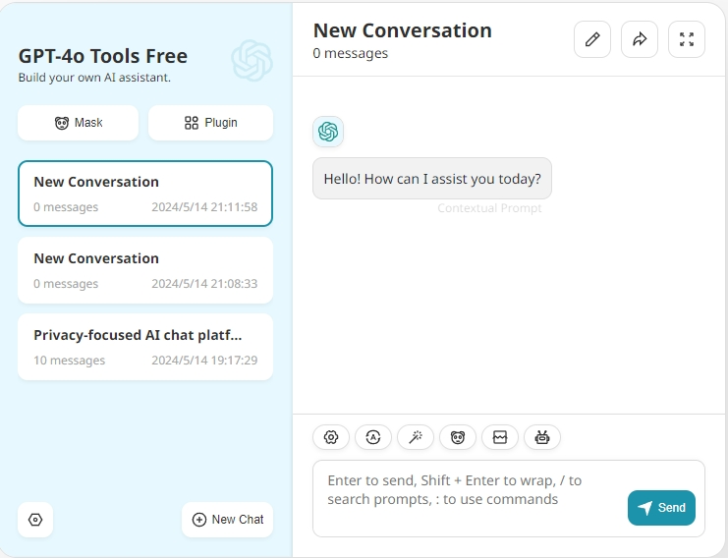Viewport: 728px width, 558px height.
Task: Click the theme switch icon marked A
Action: point(373,438)
